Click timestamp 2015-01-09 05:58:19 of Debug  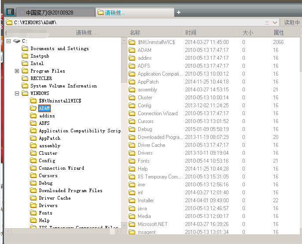click(x=207, y=129)
